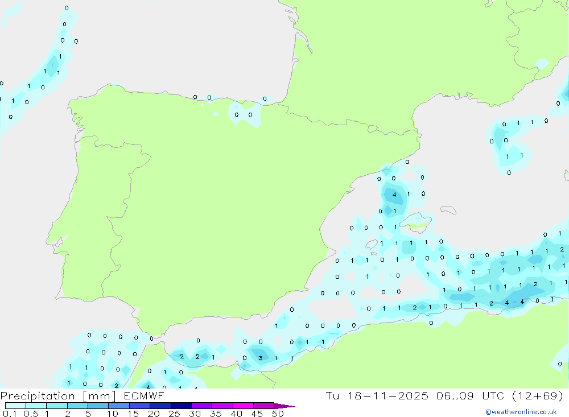Select the 35–40 mm violet legend box

222,406
